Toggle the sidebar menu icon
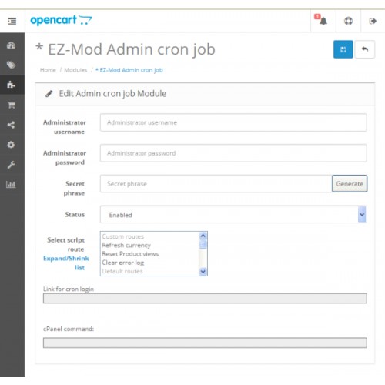This screenshot has height=385, width=385. point(12,21)
